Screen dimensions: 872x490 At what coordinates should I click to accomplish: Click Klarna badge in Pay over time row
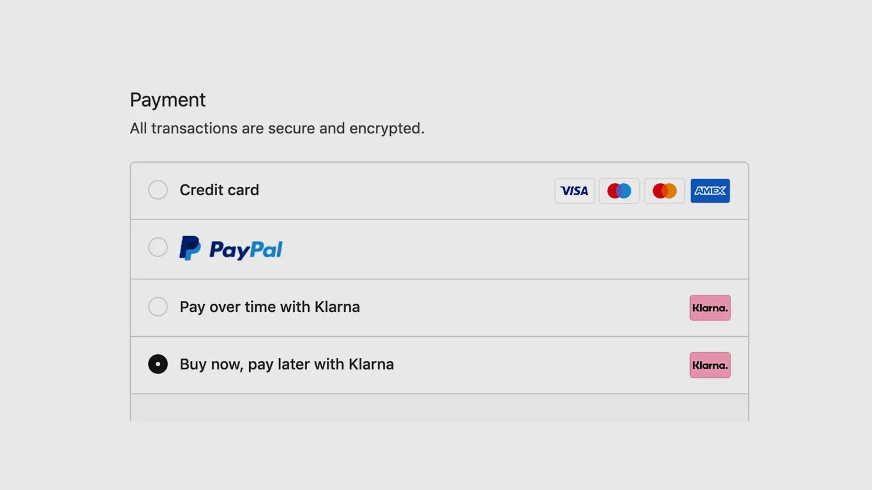click(x=710, y=308)
